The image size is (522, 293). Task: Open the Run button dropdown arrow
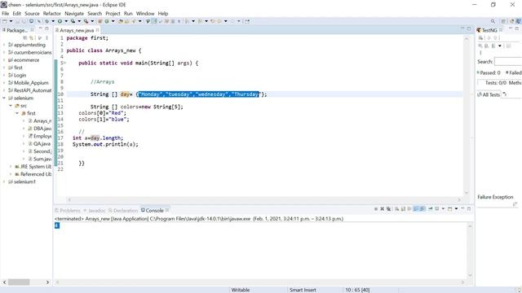click(x=66, y=21)
